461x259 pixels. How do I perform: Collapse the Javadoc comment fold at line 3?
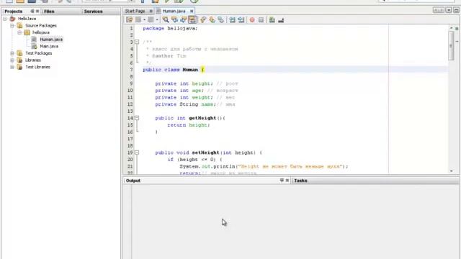(x=137, y=42)
